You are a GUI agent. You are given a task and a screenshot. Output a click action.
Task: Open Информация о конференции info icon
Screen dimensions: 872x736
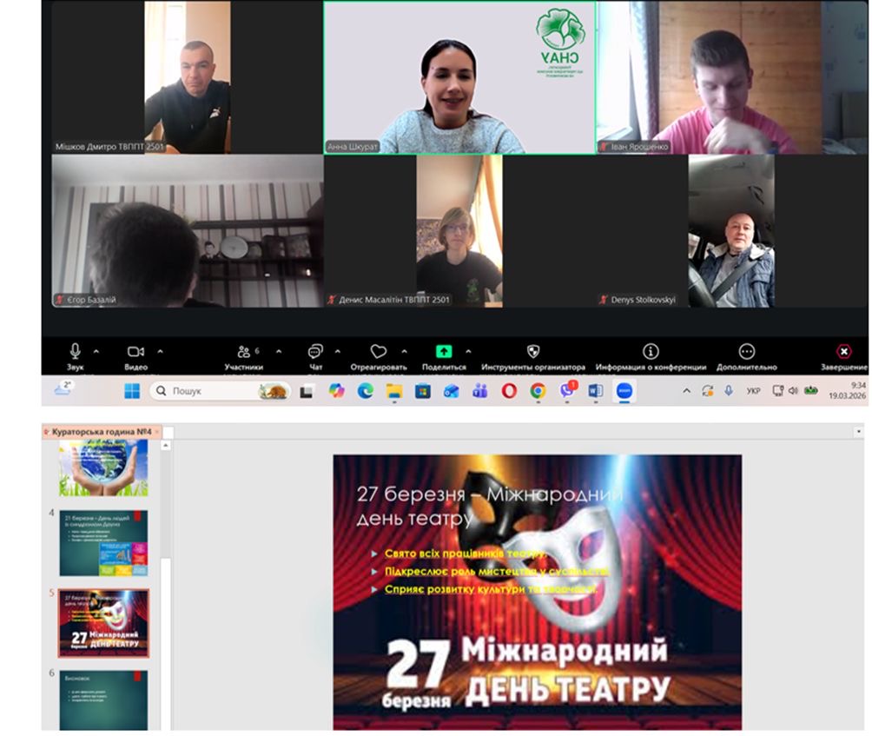pos(651,351)
